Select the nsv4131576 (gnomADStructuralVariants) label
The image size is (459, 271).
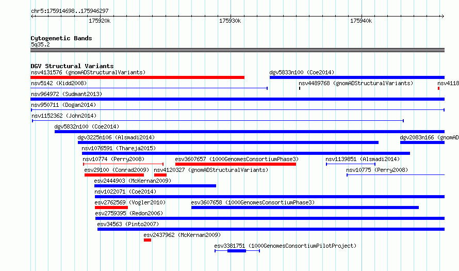88,72
